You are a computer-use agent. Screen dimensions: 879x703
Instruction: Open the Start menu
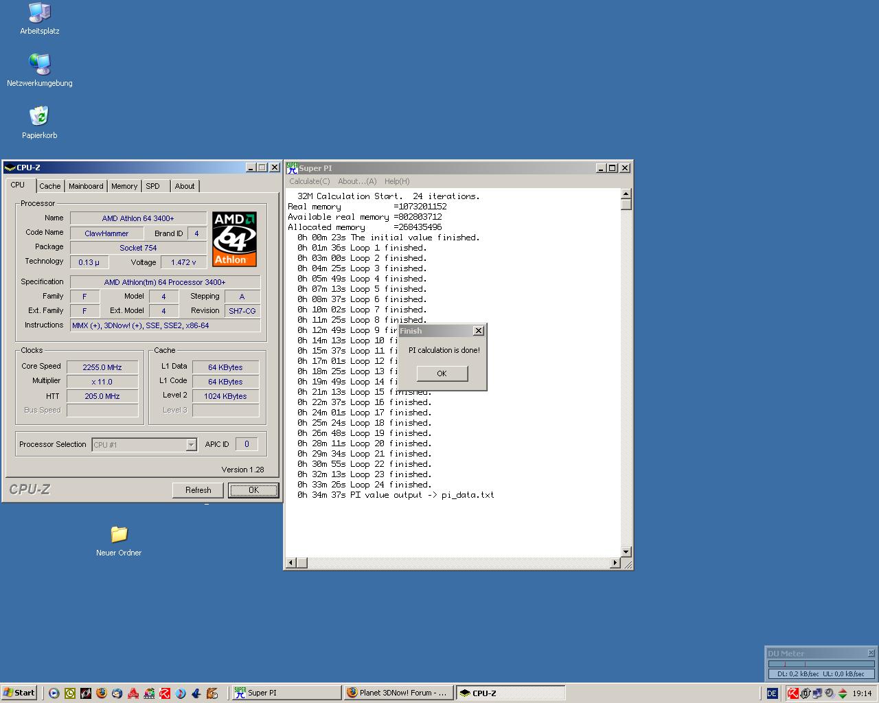(x=19, y=693)
